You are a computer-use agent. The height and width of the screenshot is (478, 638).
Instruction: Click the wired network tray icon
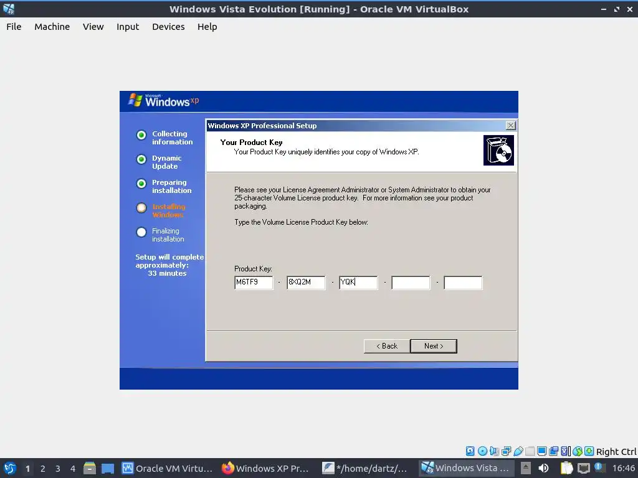[x=583, y=468]
